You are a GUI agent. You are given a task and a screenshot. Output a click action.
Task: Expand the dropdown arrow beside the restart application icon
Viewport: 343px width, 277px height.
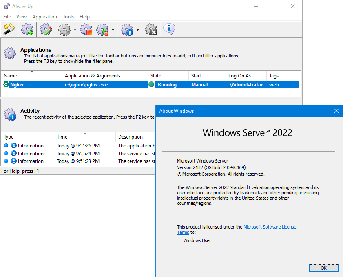pos(113,29)
